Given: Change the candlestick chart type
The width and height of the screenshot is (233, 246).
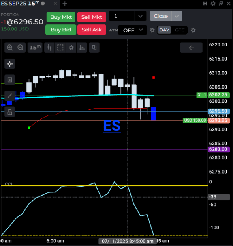Looking at the screenshot, I should click(50, 47).
